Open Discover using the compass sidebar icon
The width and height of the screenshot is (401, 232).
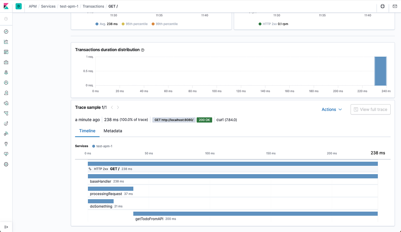click(6, 31)
